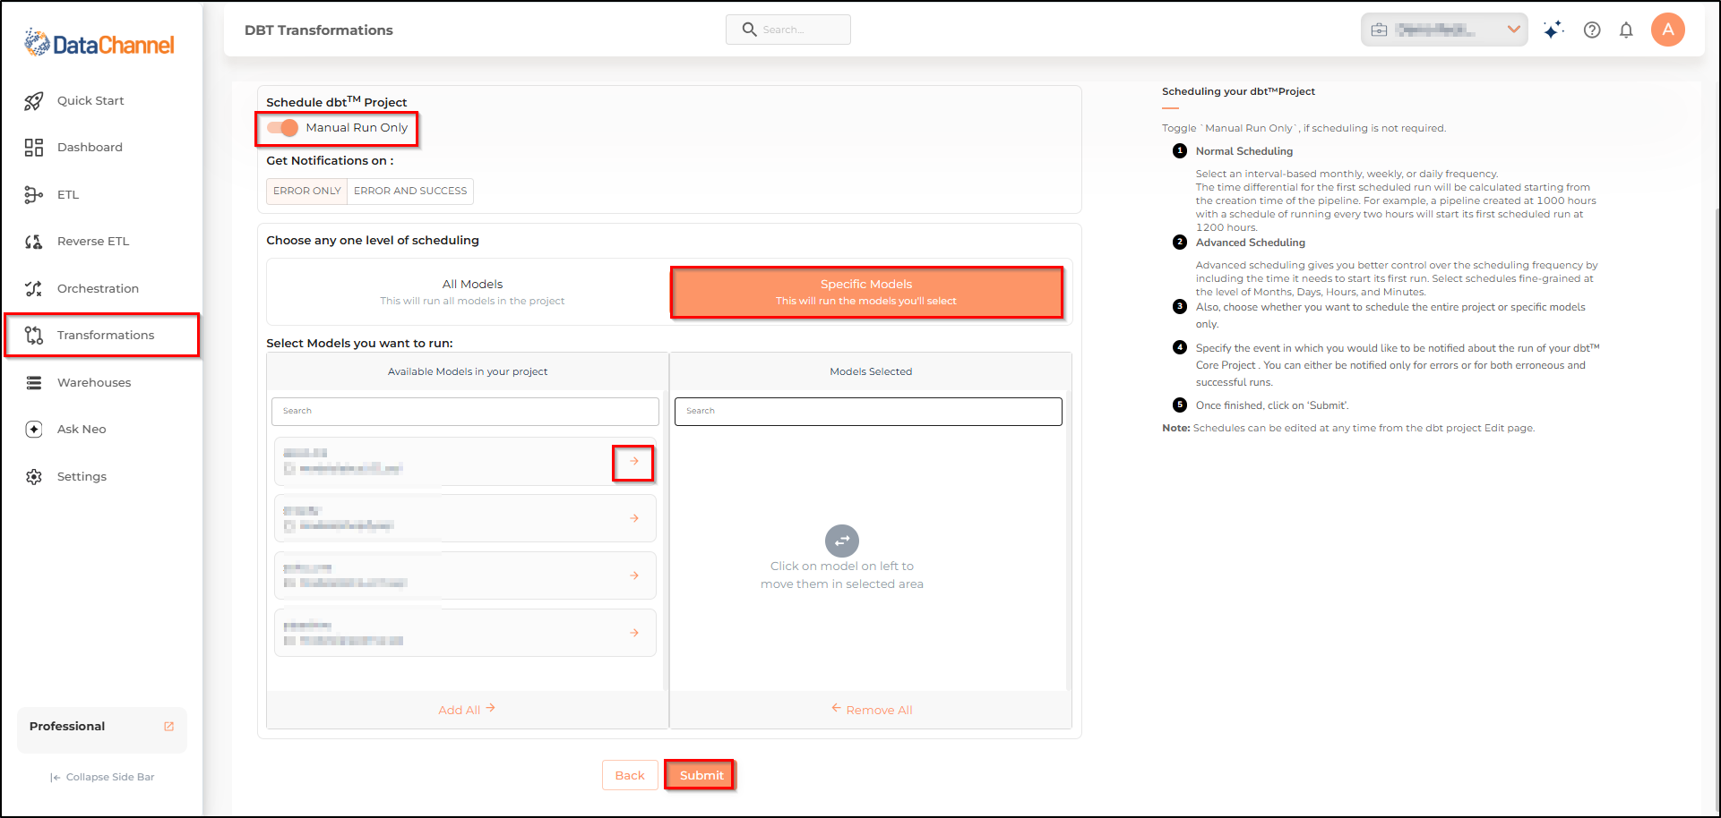
Task: Open the Dashboard menu item
Action: point(90,148)
